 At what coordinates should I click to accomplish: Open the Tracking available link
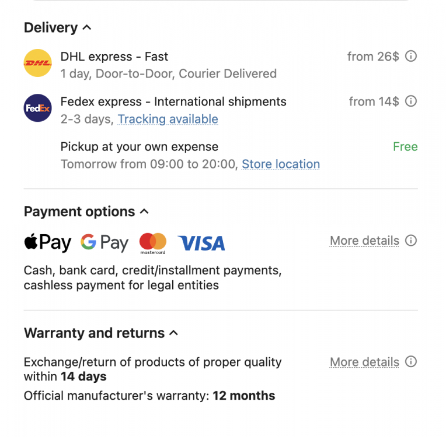[168, 119]
